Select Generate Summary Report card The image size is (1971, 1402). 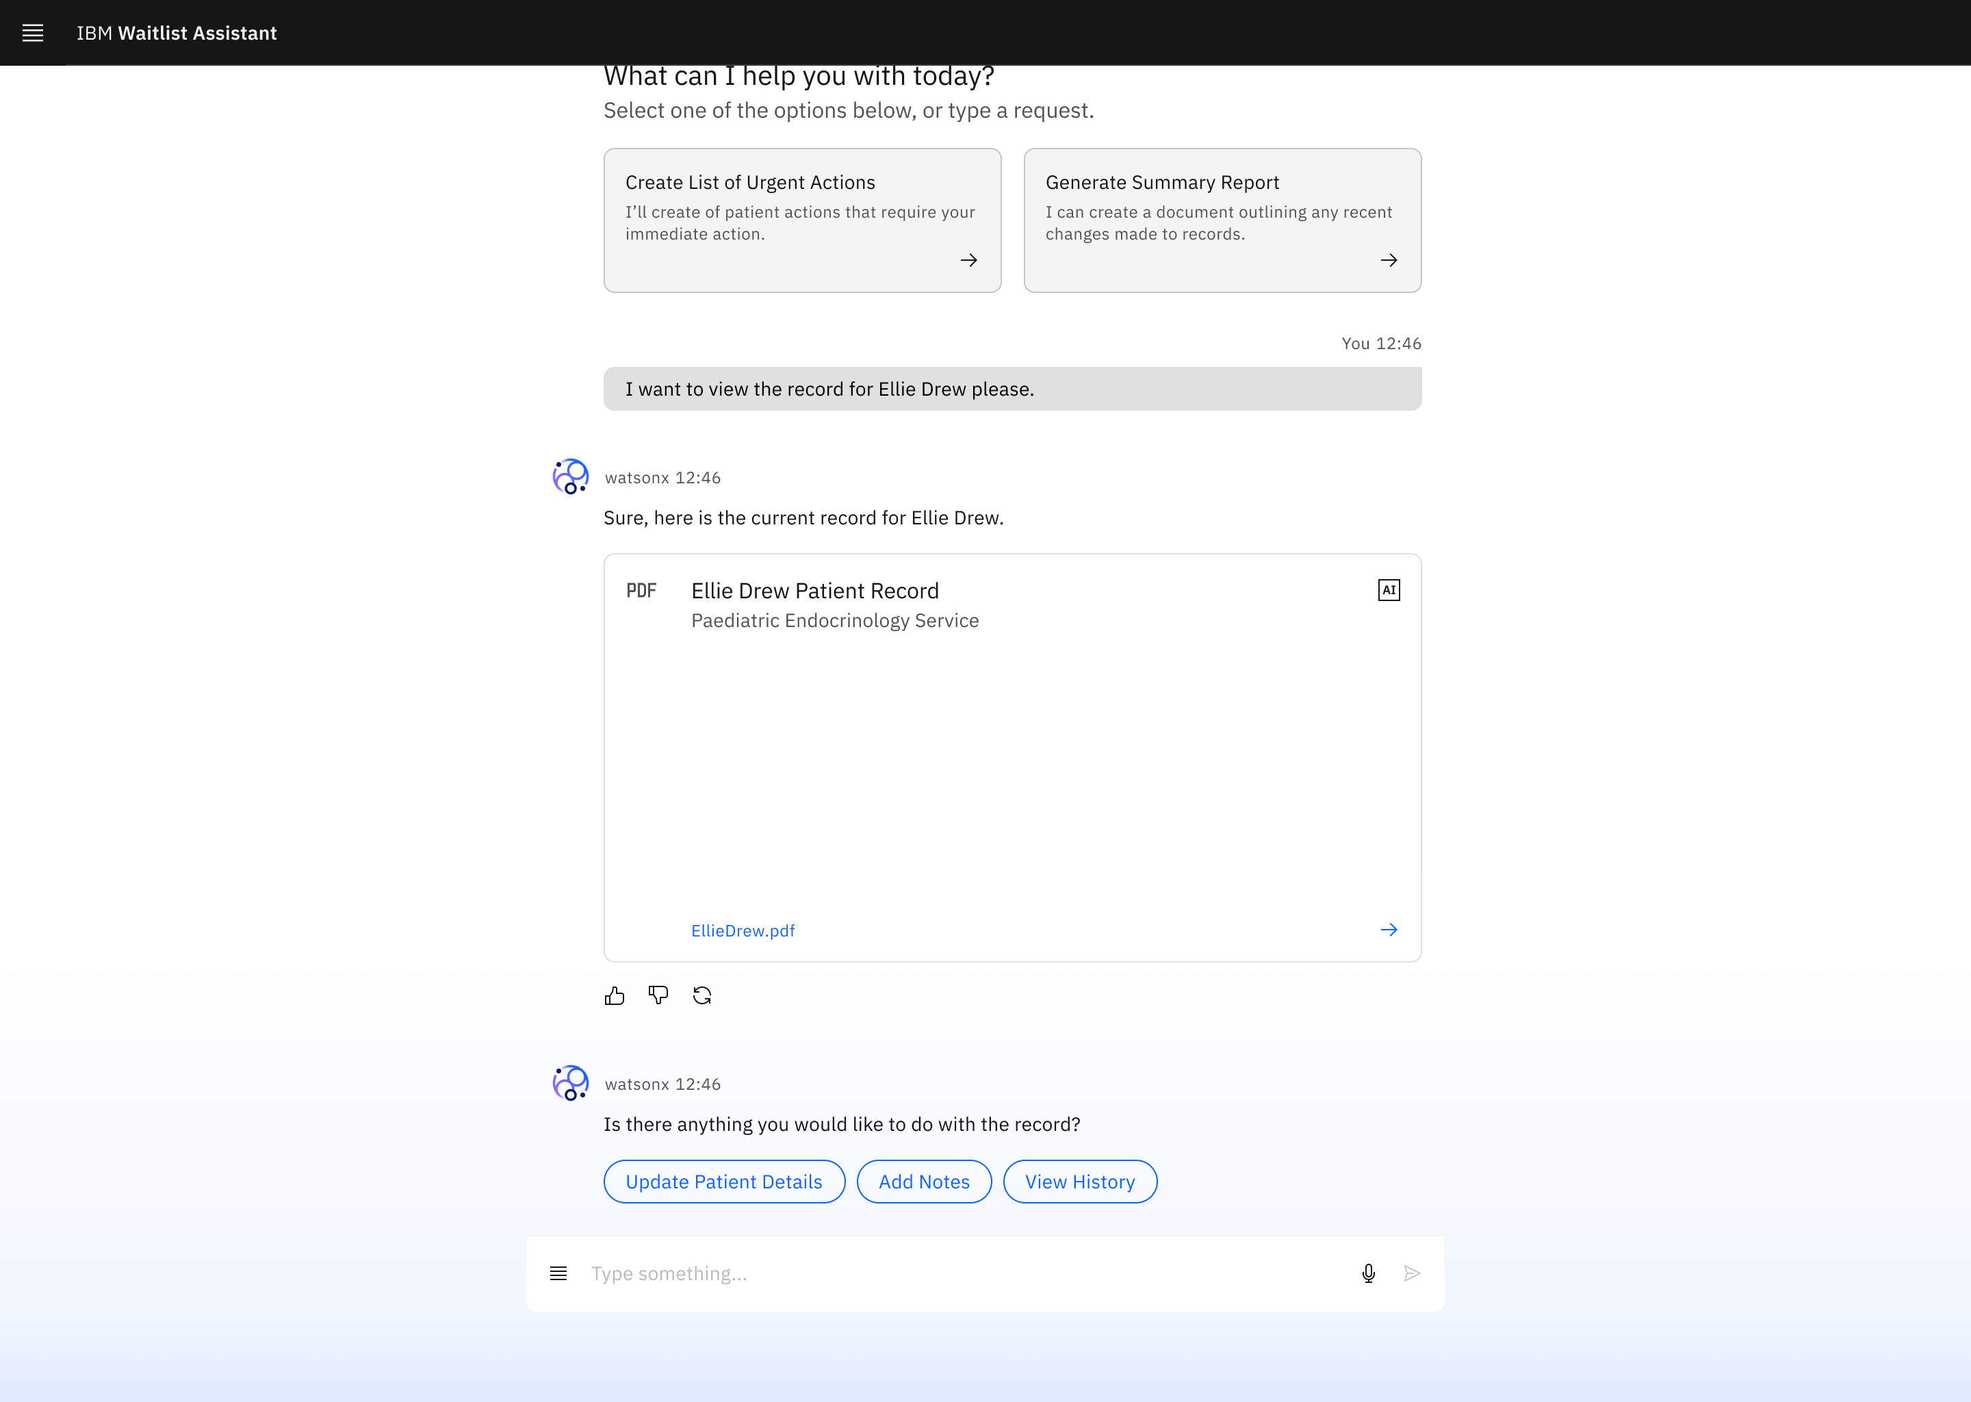(x=1223, y=220)
